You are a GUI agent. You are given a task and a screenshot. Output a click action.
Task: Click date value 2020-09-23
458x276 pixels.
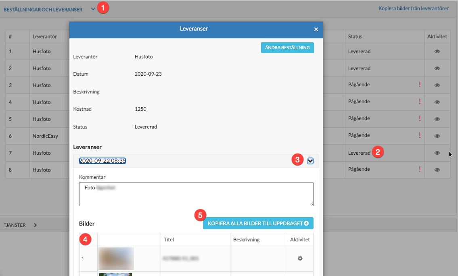(x=148, y=74)
